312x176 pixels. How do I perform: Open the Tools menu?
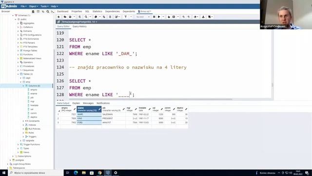[44, 6]
